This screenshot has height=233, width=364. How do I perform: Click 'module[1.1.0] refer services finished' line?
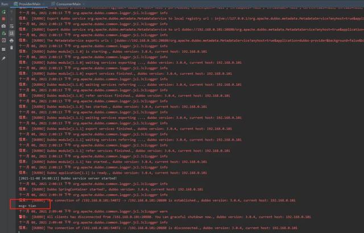(125, 96)
